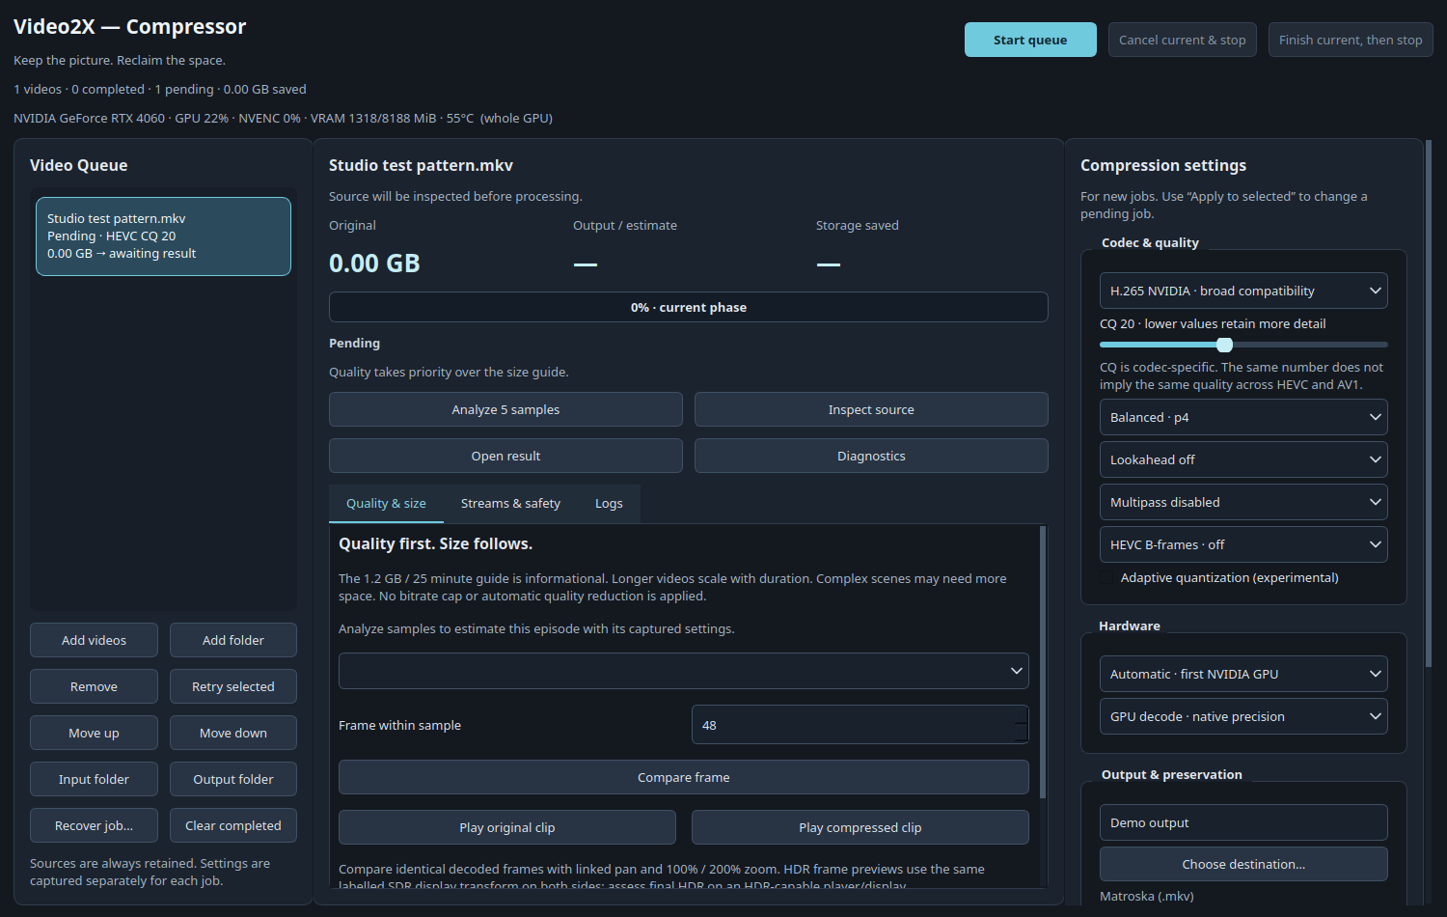Click Analyze 5 samples
Image resolution: width=1447 pixels, height=917 pixels.
coord(505,409)
